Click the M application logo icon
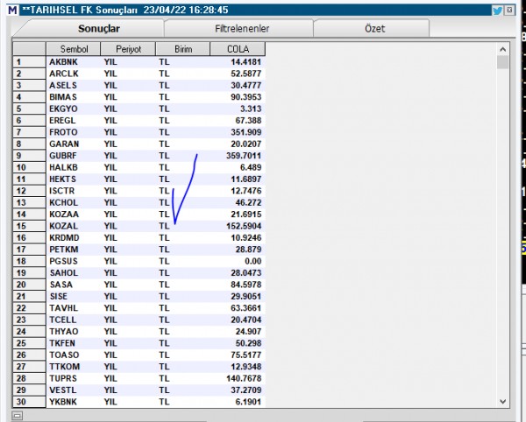 pos(12,10)
